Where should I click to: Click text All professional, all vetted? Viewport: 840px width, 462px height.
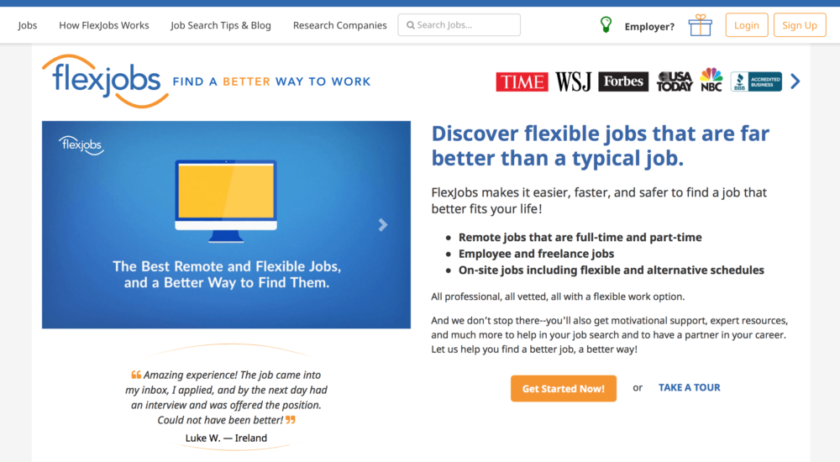click(x=558, y=297)
